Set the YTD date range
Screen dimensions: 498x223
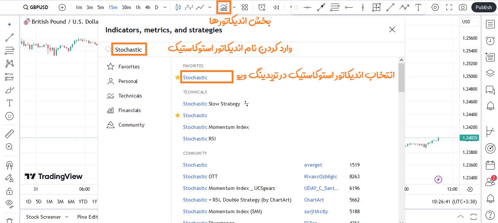[83, 202]
